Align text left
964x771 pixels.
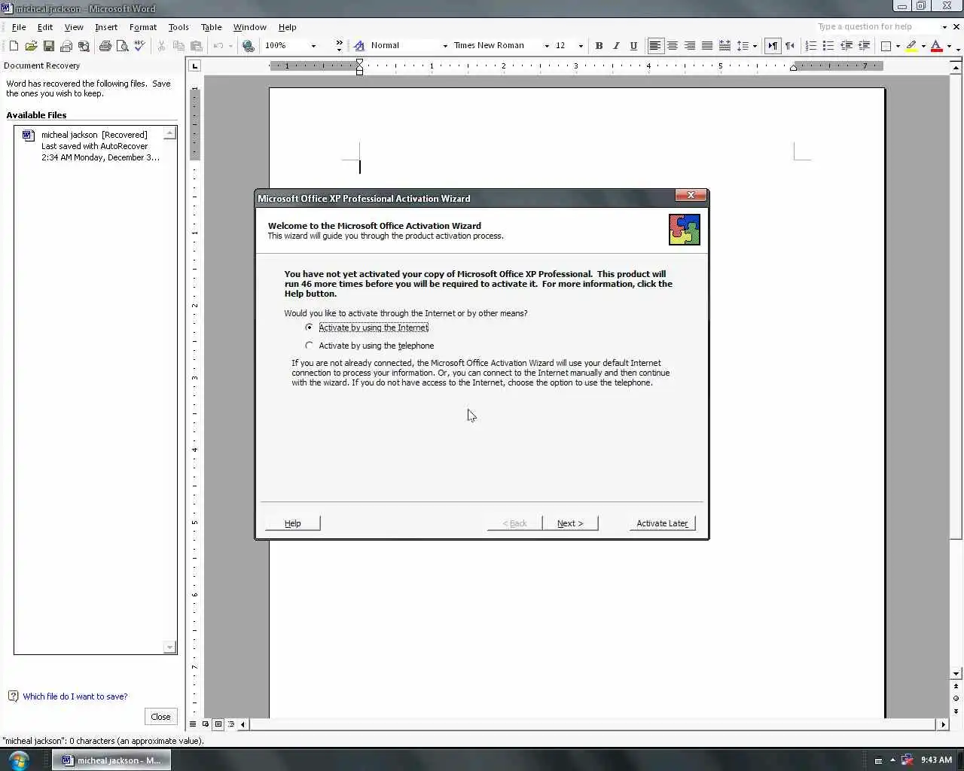point(655,46)
